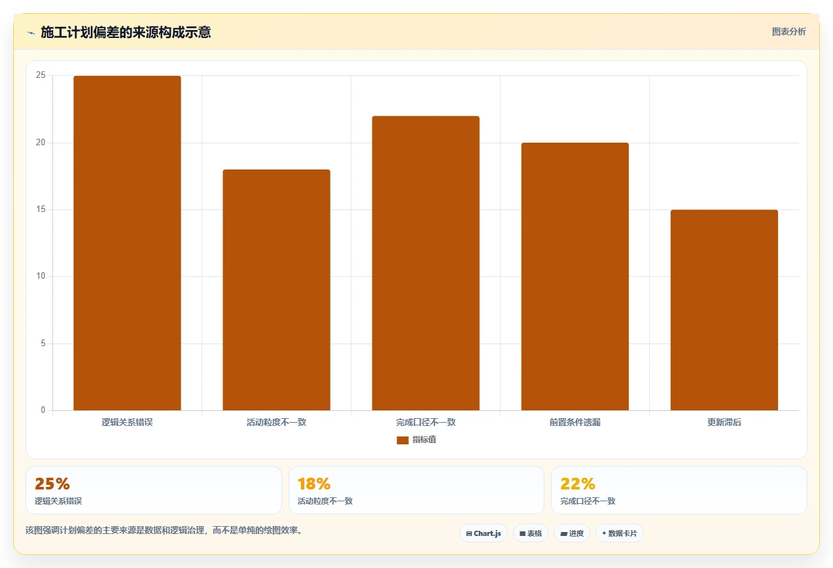
Task: Click the y-axis value 10
Action: click(x=41, y=277)
